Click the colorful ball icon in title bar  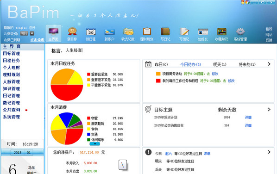tap(247, 2)
